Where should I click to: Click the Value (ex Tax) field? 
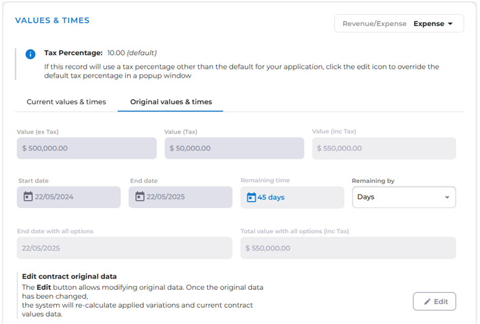click(87, 148)
